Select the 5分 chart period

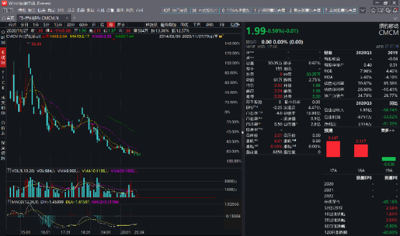pyautogui.click(x=46, y=25)
